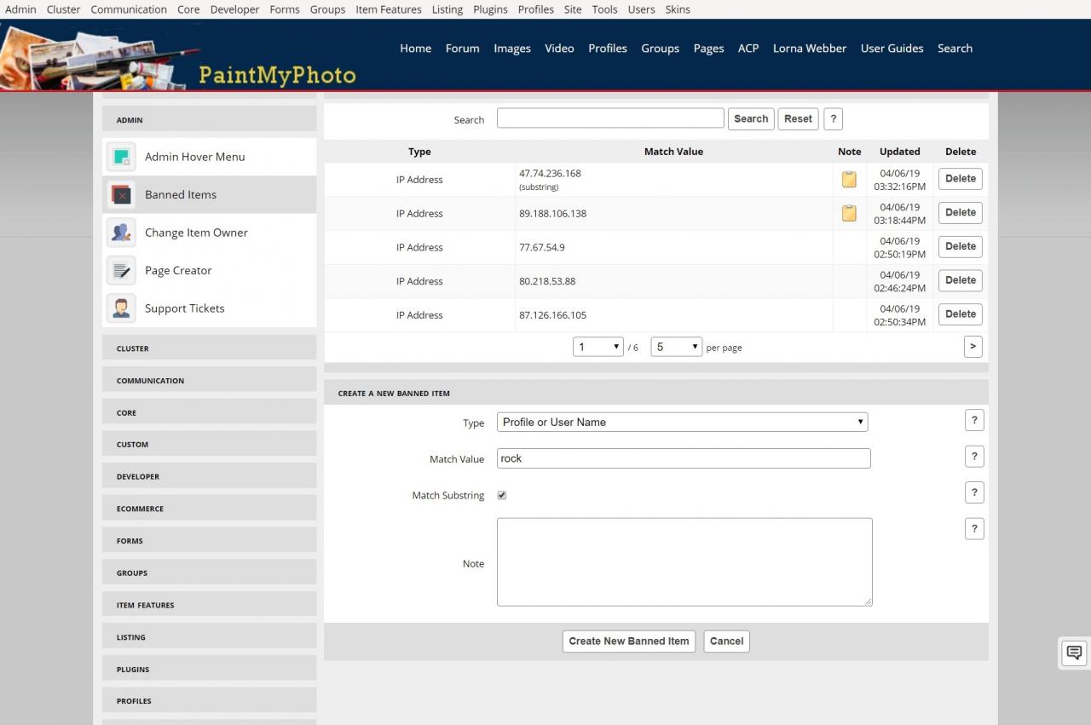The width and height of the screenshot is (1091, 725).
Task: Open the Communication top menu
Action: (129, 9)
